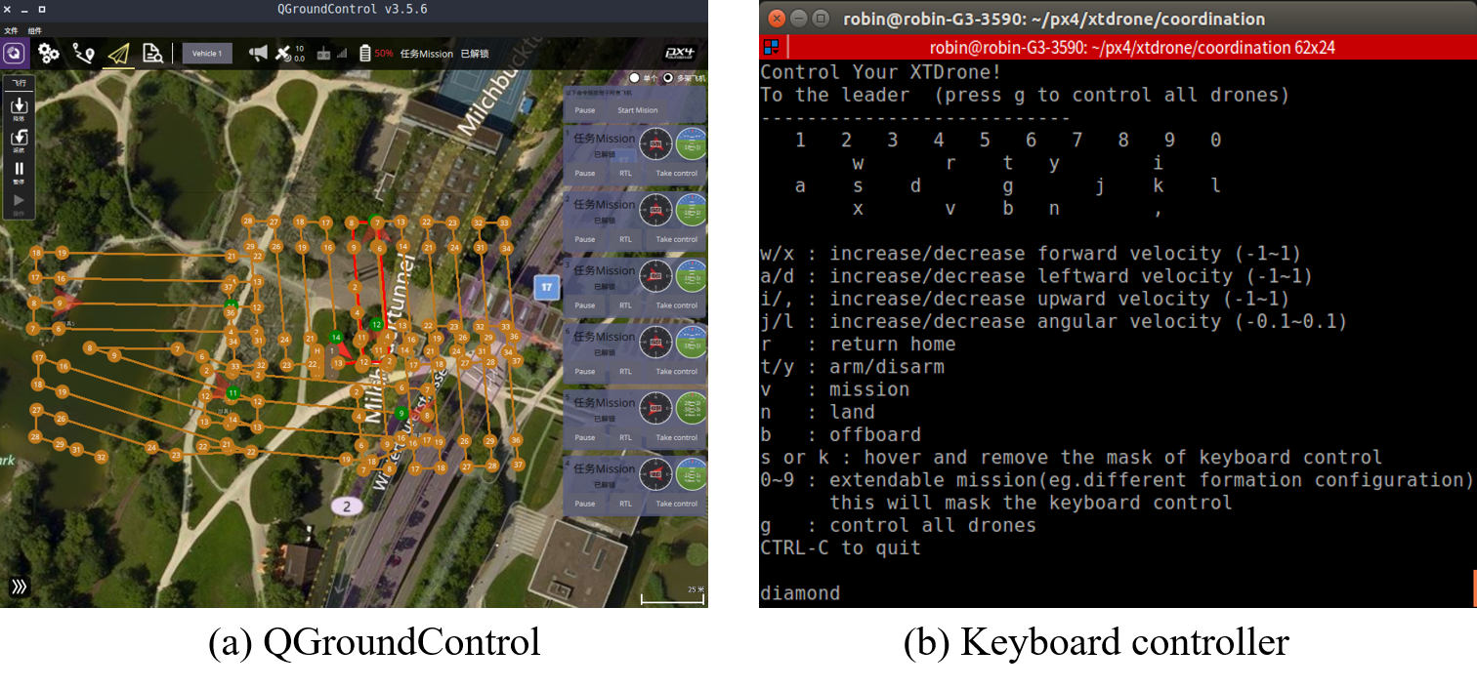View telemetry signal strength bars
This screenshot has width=1477, height=689.
342,54
